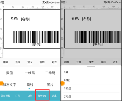Image resolution: width=122 pixels, height=101 pixels.
Task: Tap dimmed 还原 on the right screen
Action: point(79,62)
